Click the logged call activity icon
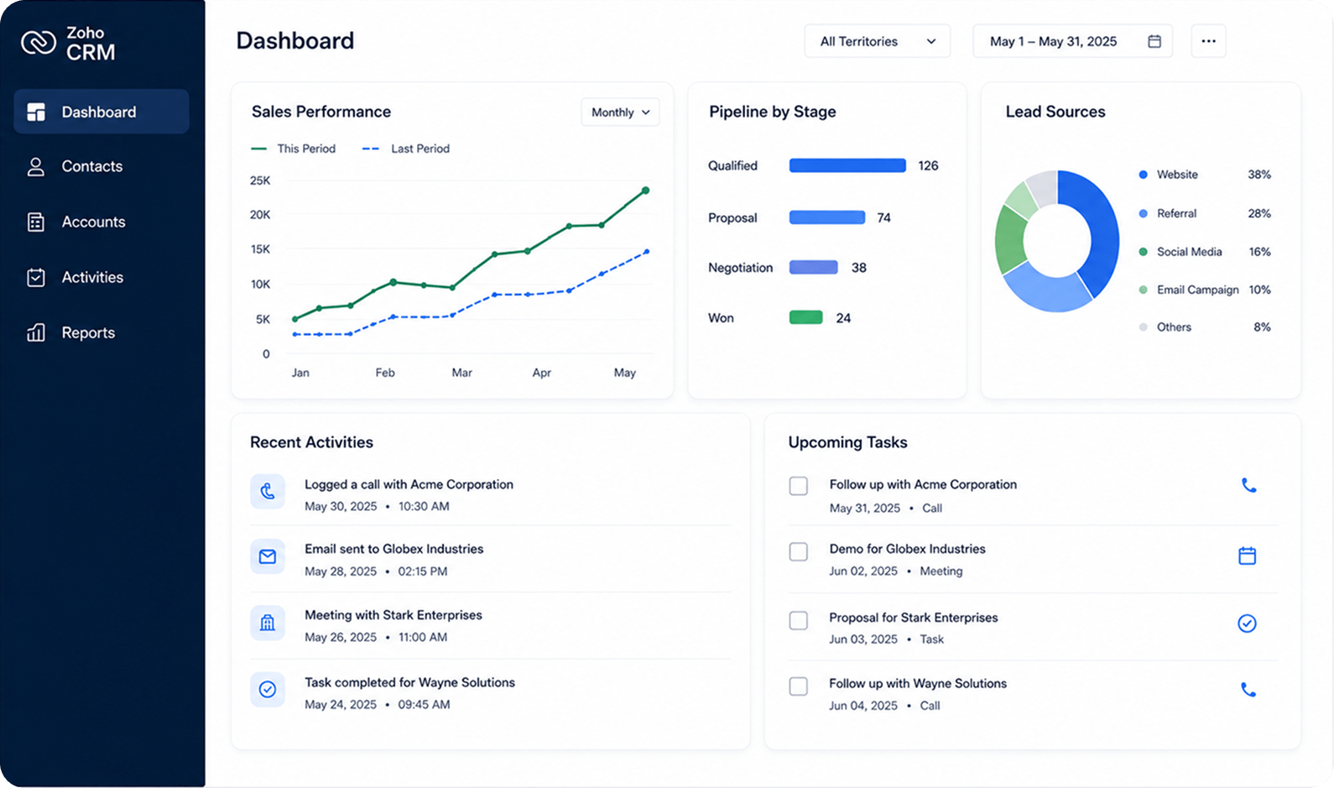The height and width of the screenshot is (788, 1334). point(268,492)
